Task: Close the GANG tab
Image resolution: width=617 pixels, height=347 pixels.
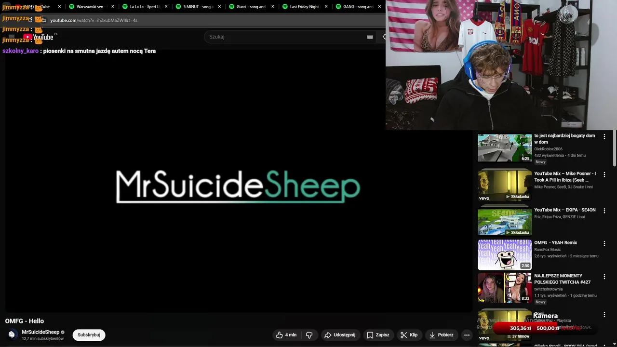Action: [380, 7]
